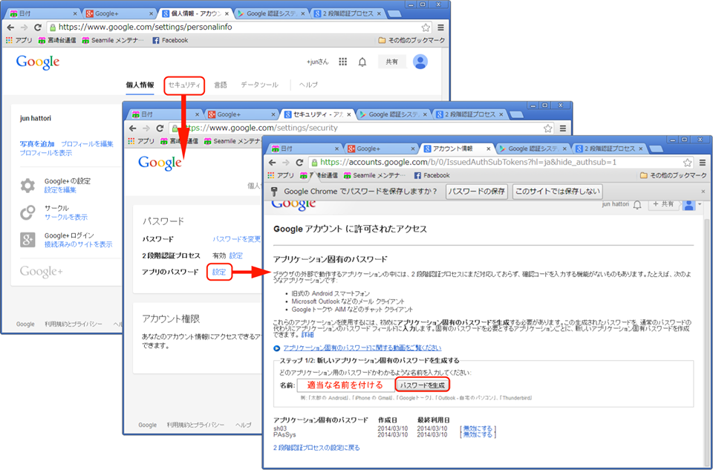Screen dimensions: 713x470
Task: Click the 設定 link next to 2段階認証プロセス 有効
Action: click(x=235, y=256)
